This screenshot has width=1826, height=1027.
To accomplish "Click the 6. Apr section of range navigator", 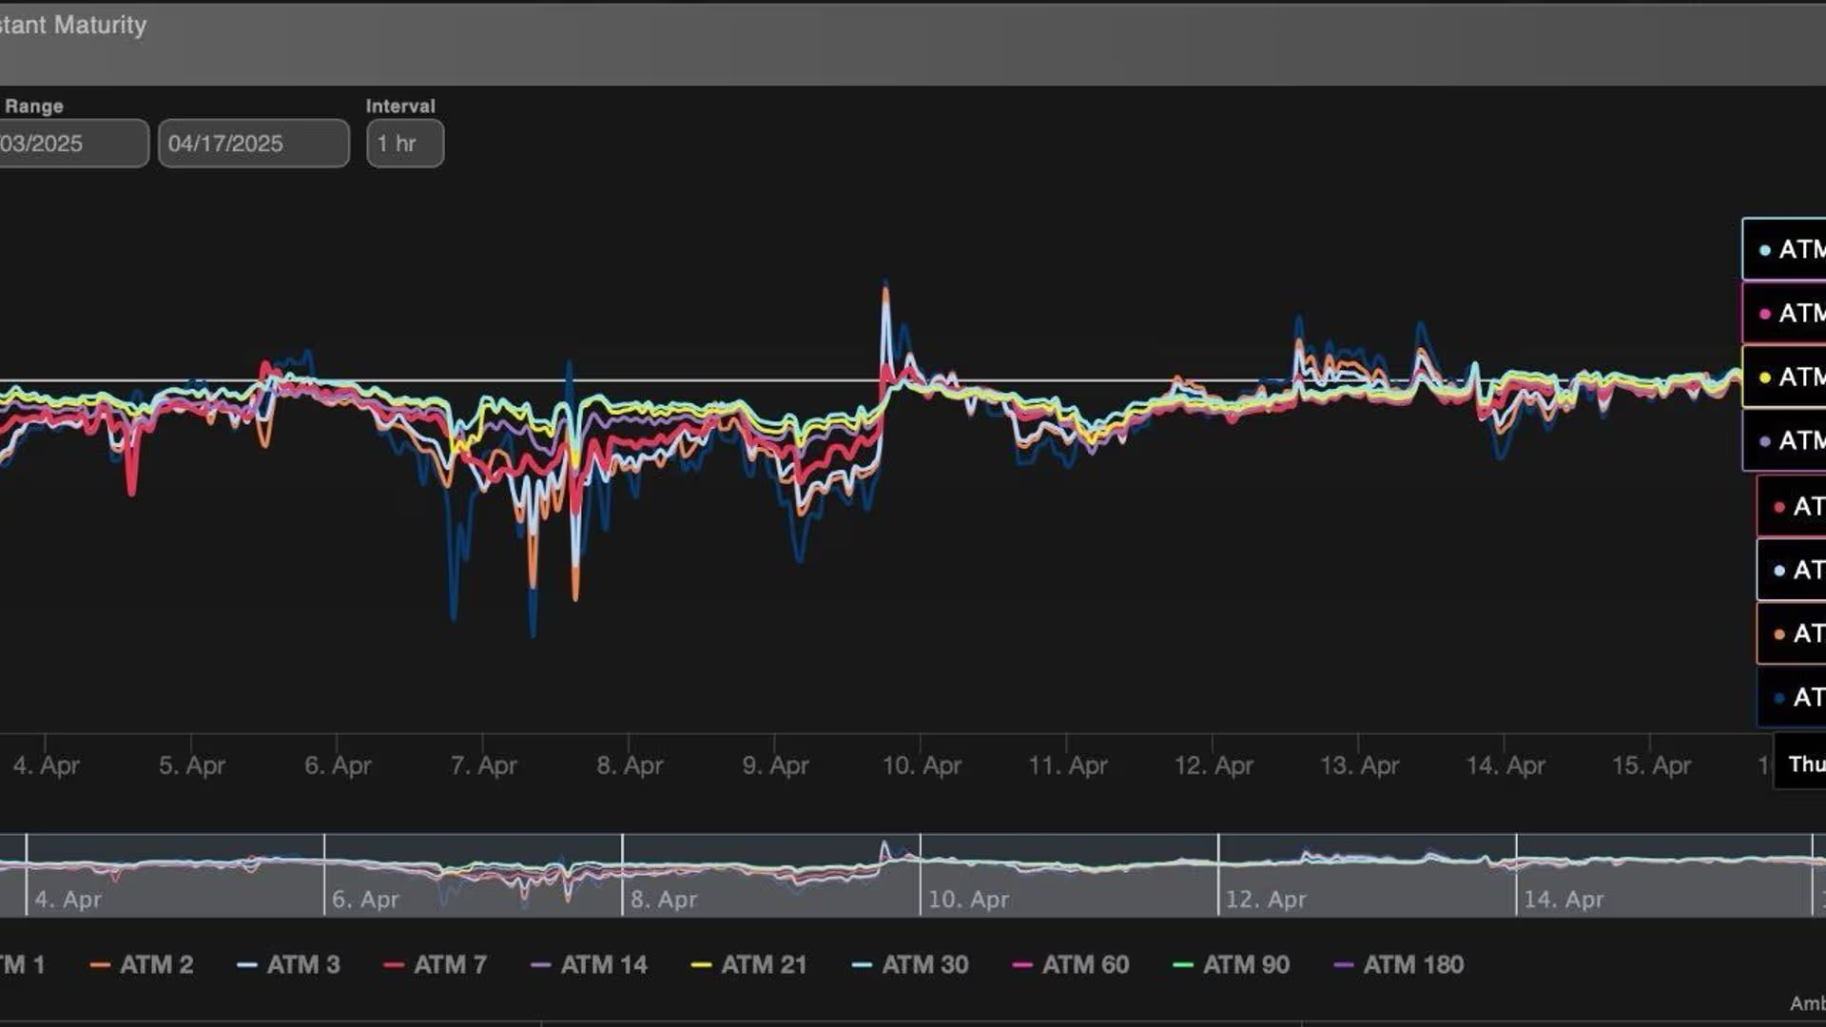I will (365, 899).
